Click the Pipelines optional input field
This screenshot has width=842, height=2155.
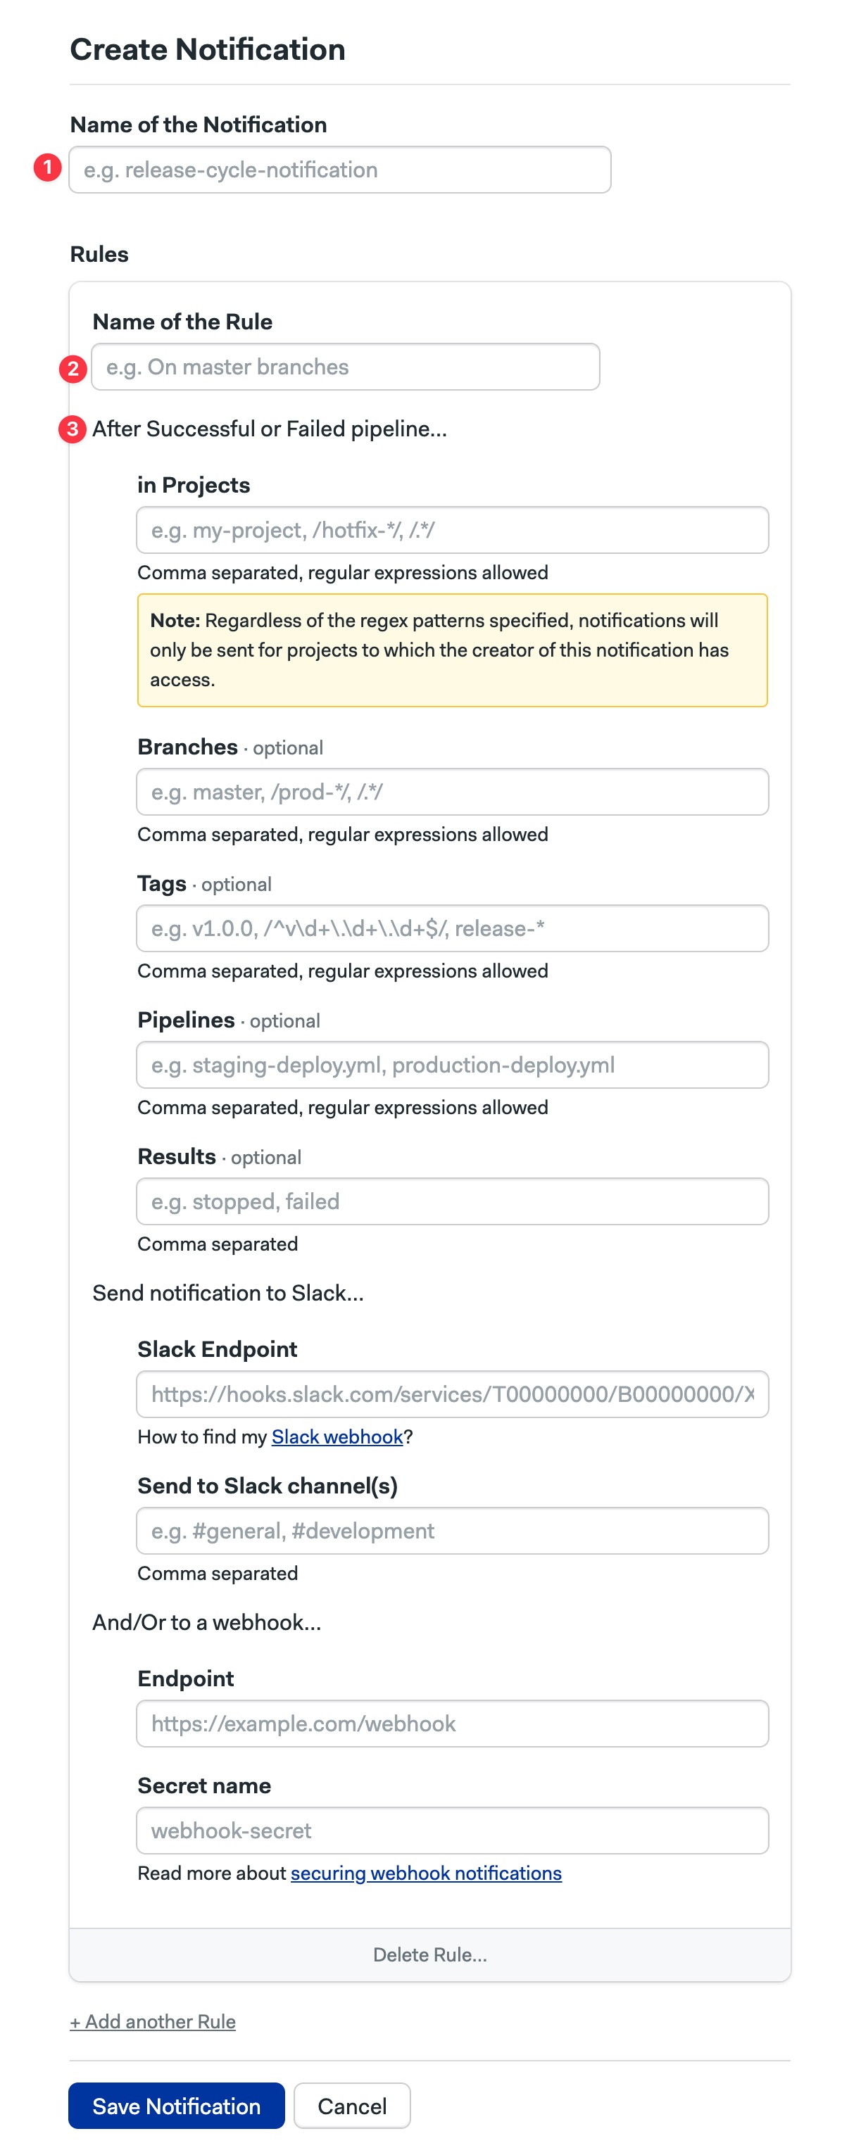click(452, 1064)
